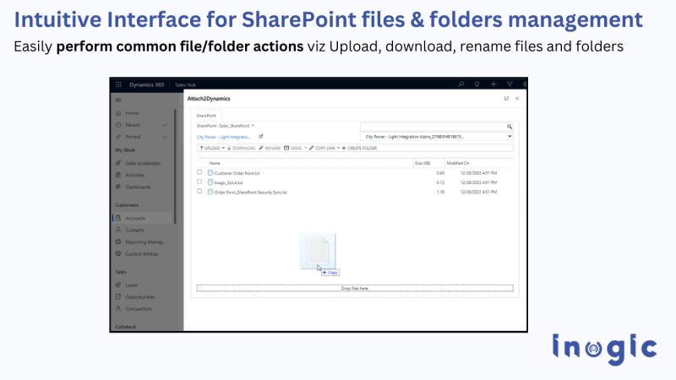
Task: Click the Drop files here zone
Action: [x=354, y=288]
